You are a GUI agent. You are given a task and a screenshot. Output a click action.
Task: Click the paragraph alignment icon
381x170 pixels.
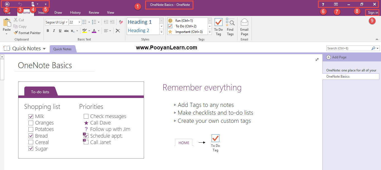[x=106, y=31]
